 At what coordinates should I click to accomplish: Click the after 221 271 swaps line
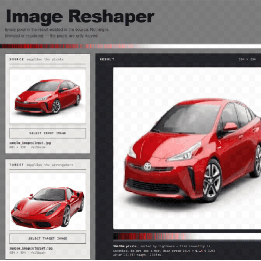tap(138, 255)
